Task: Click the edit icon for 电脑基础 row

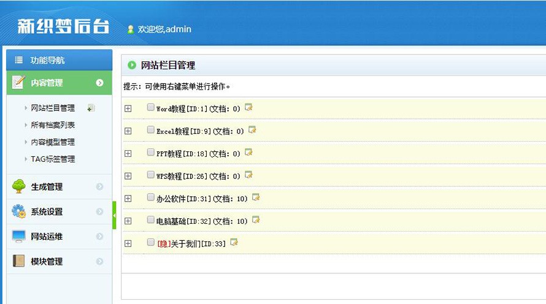Action: coord(256,220)
